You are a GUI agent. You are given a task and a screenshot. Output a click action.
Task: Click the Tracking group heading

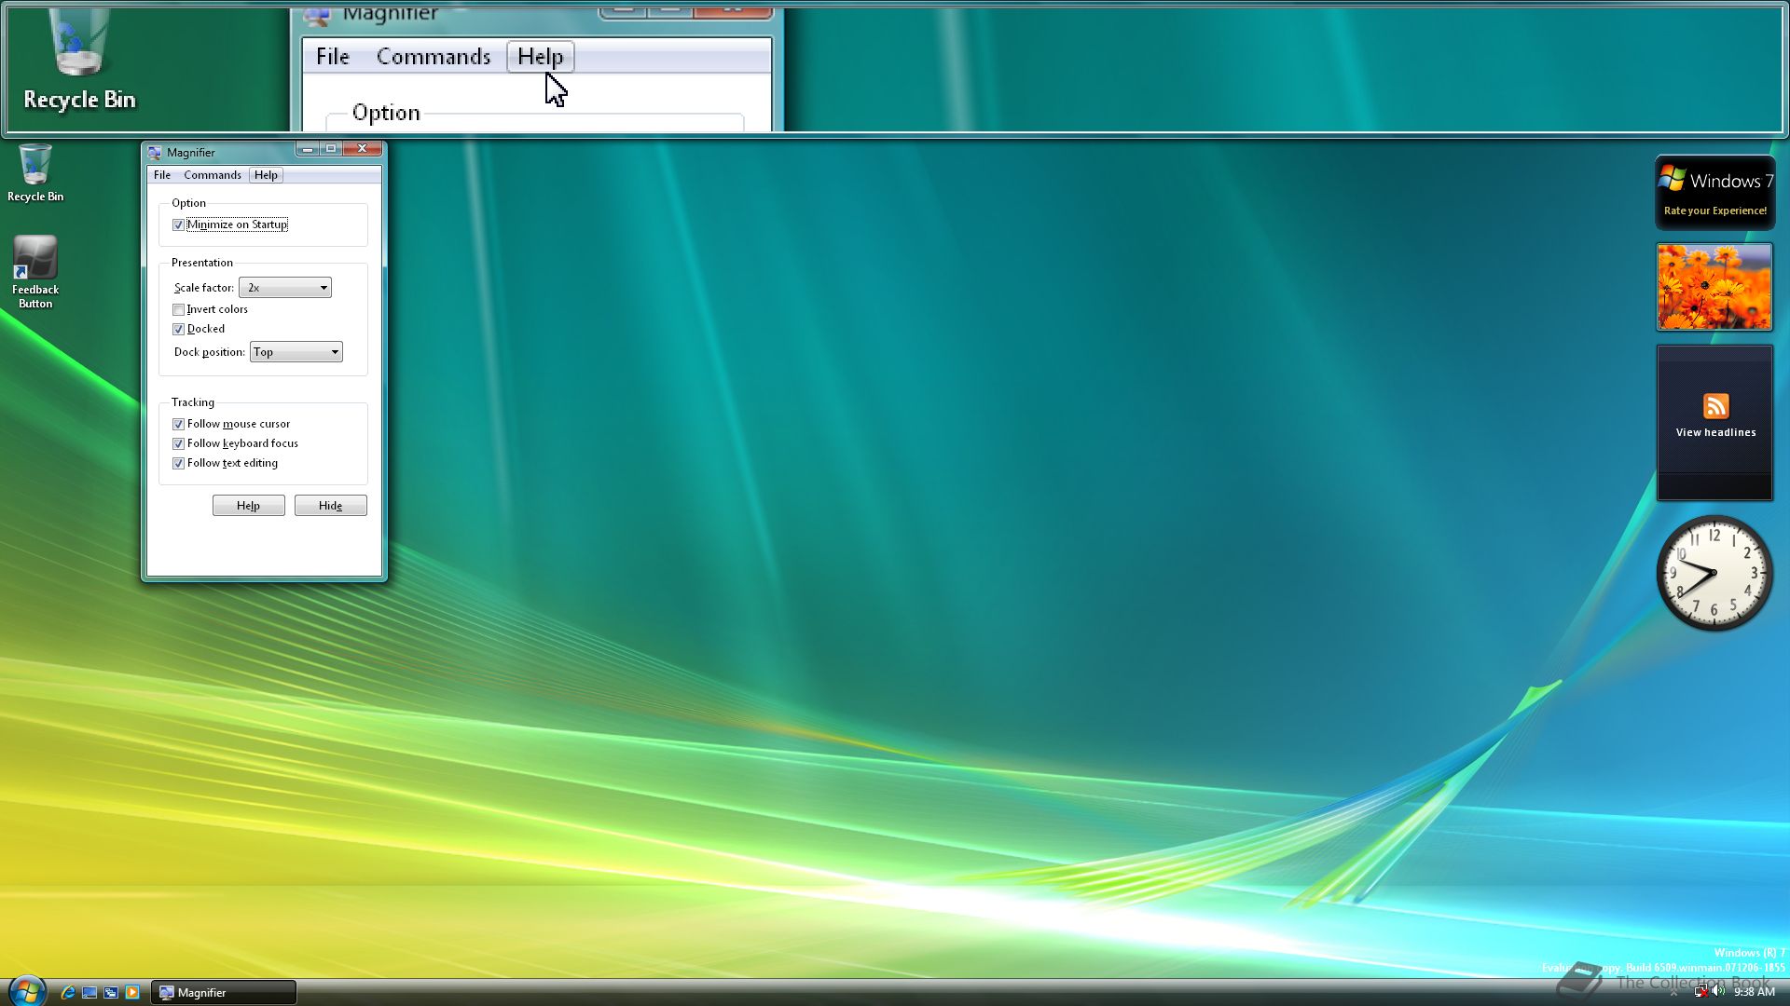click(193, 402)
